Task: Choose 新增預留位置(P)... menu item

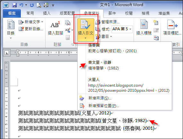Action: click(125, 106)
